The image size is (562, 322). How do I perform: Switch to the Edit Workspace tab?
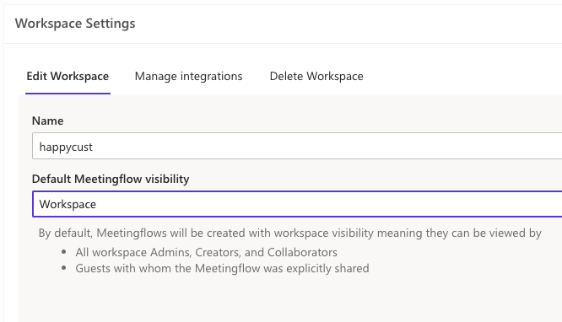point(68,77)
